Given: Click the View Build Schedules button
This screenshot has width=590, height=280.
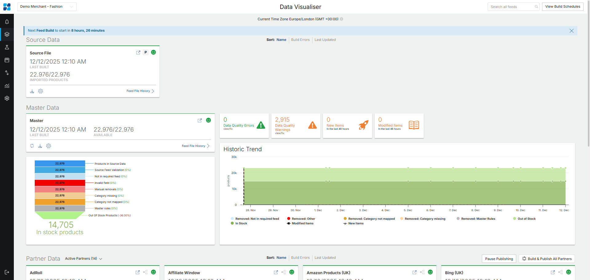Looking at the screenshot, I should click(562, 7).
